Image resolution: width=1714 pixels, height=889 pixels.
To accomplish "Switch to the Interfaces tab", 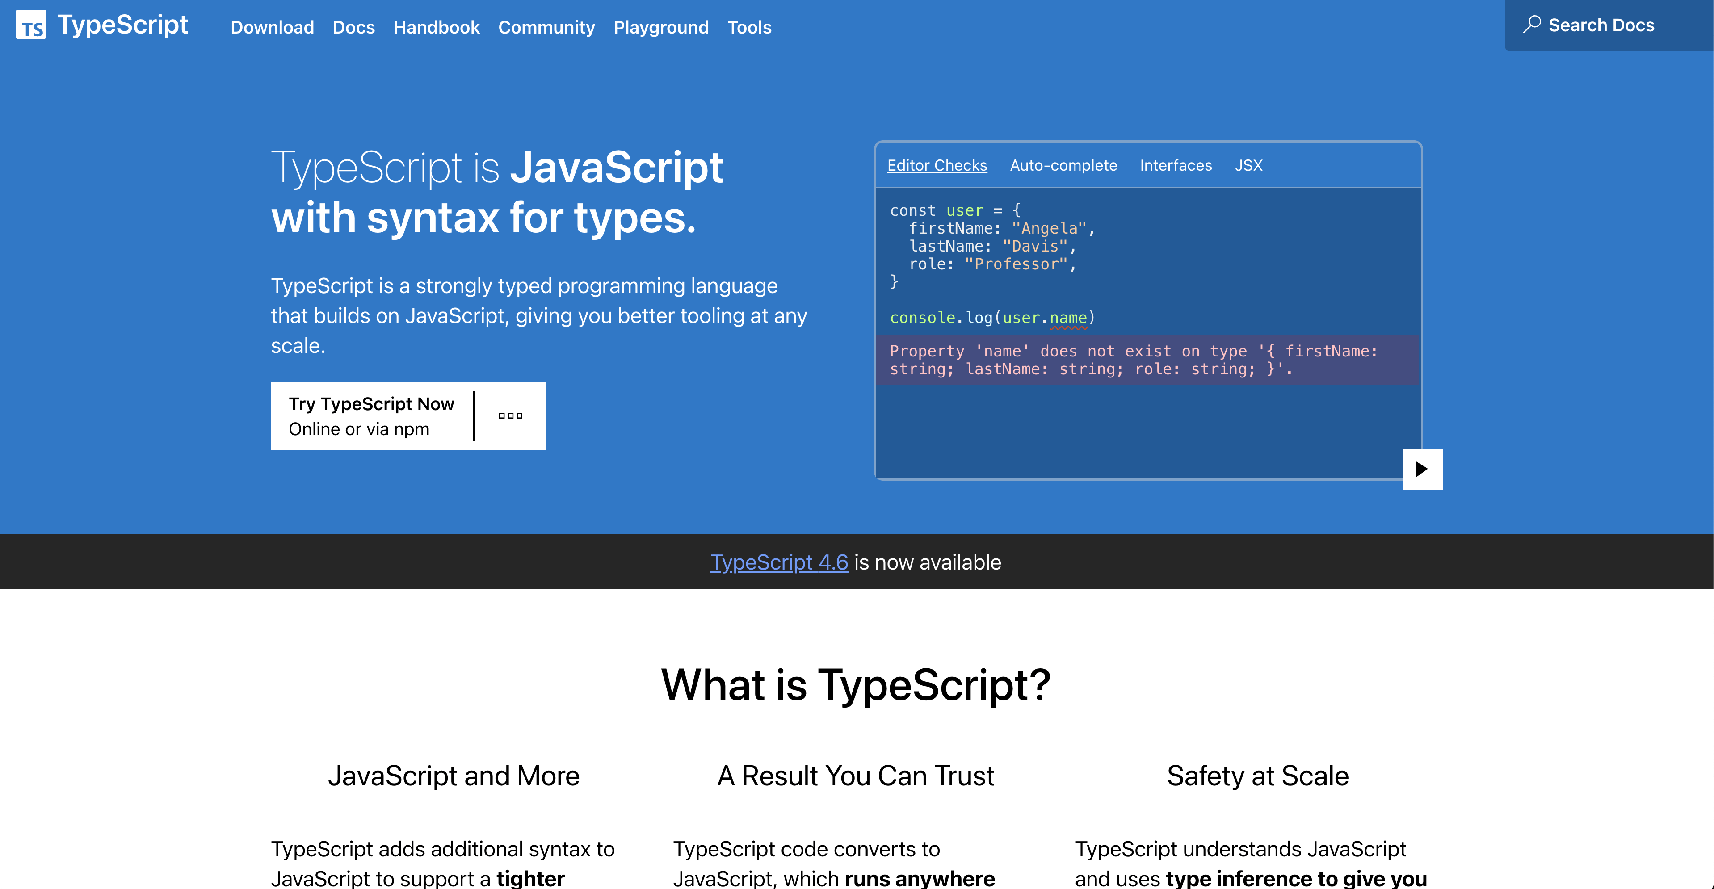I will point(1176,166).
